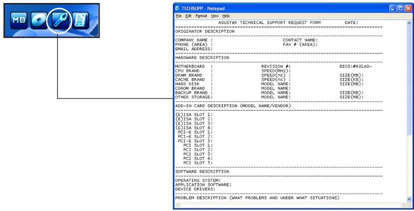
Task: Click the 'PCI SLOT 5:' line
Action: (198, 163)
